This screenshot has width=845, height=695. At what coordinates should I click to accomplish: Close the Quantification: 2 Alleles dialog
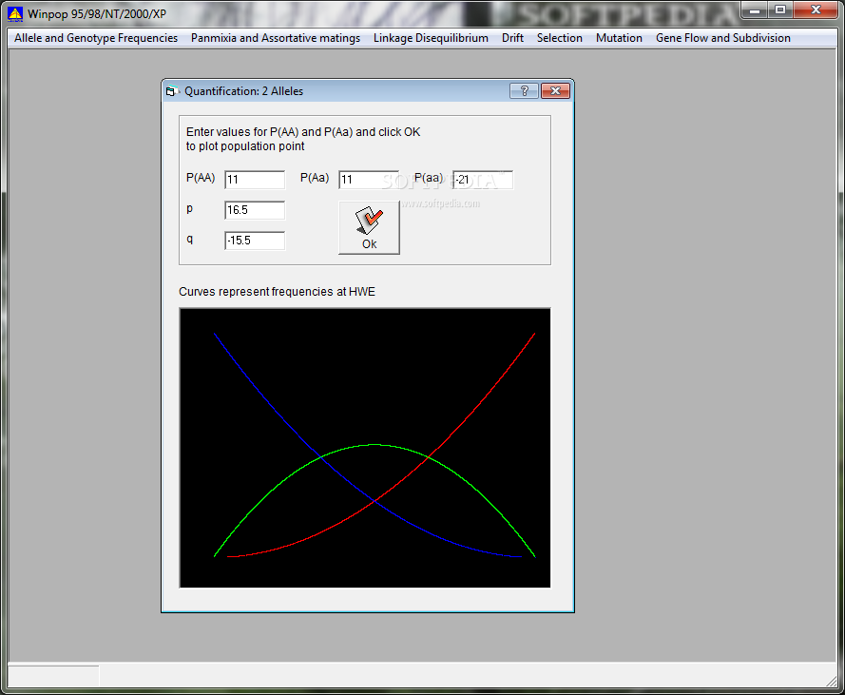pos(555,91)
